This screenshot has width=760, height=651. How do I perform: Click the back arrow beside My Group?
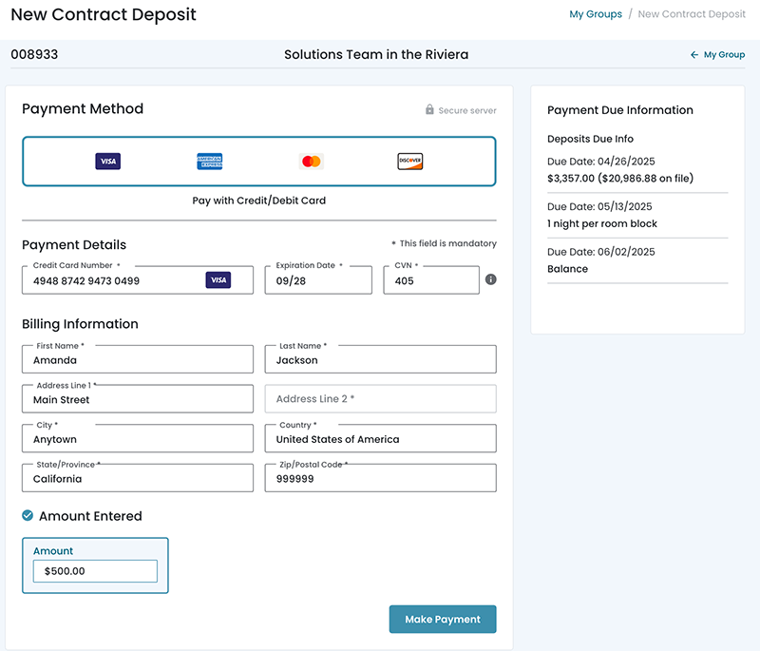click(x=694, y=55)
